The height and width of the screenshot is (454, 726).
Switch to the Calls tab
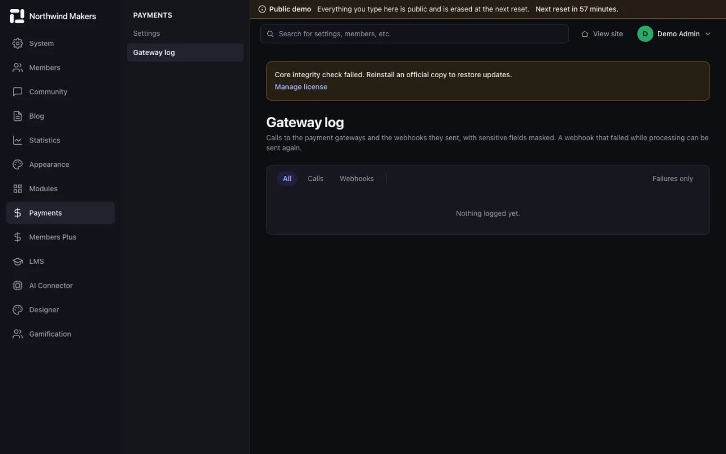tap(315, 179)
